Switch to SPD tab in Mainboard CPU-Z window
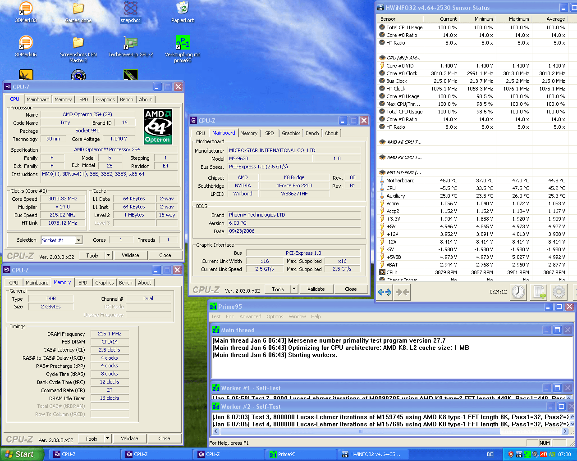 [270, 133]
